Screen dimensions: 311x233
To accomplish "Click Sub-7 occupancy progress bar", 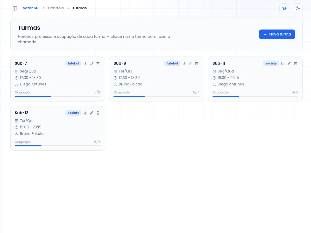I will 58,96.
